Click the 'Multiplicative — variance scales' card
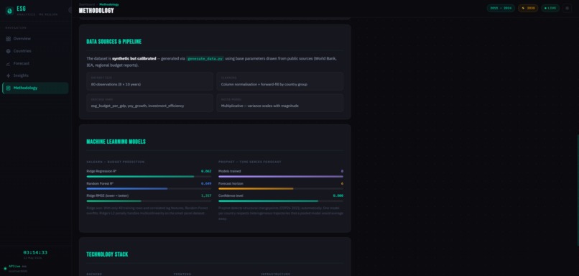The height and width of the screenshot is (276, 579). (280, 103)
